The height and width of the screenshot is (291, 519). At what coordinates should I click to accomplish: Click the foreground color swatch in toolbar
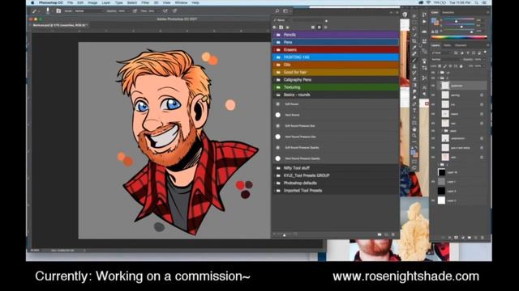tap(413, 152)
